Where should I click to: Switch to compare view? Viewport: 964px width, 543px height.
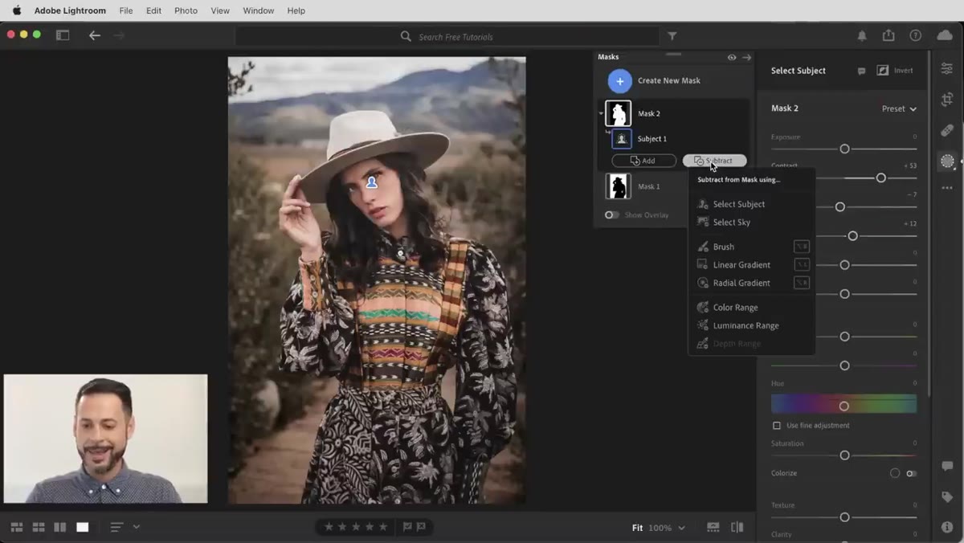click(x=60, y=527)
